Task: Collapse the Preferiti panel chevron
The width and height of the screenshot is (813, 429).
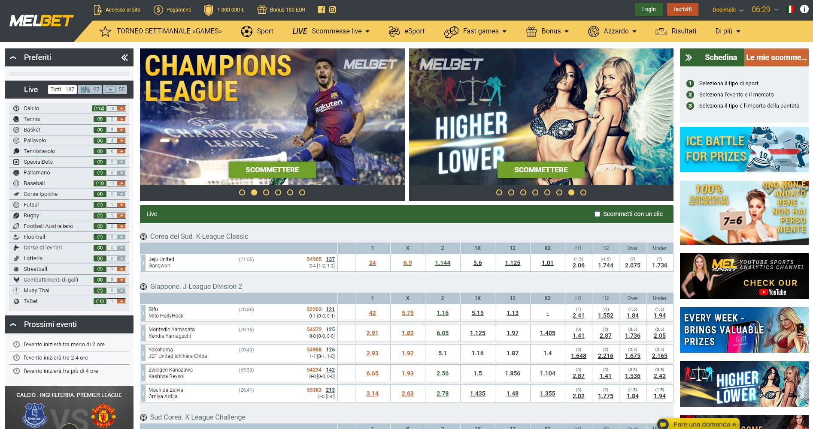Action: coord(13,57)
